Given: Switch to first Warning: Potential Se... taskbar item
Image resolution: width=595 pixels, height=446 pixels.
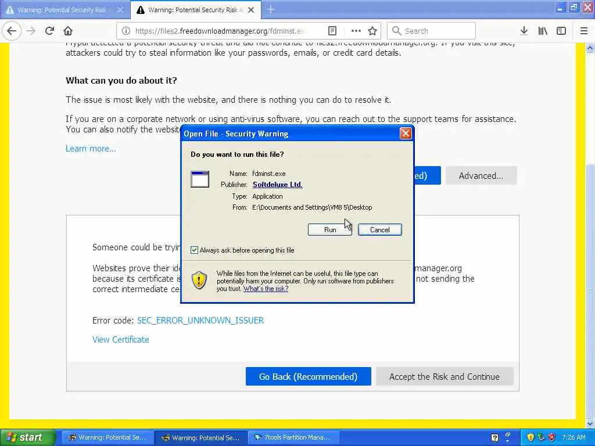Looking at the screenshot, I should pos(107,437).
